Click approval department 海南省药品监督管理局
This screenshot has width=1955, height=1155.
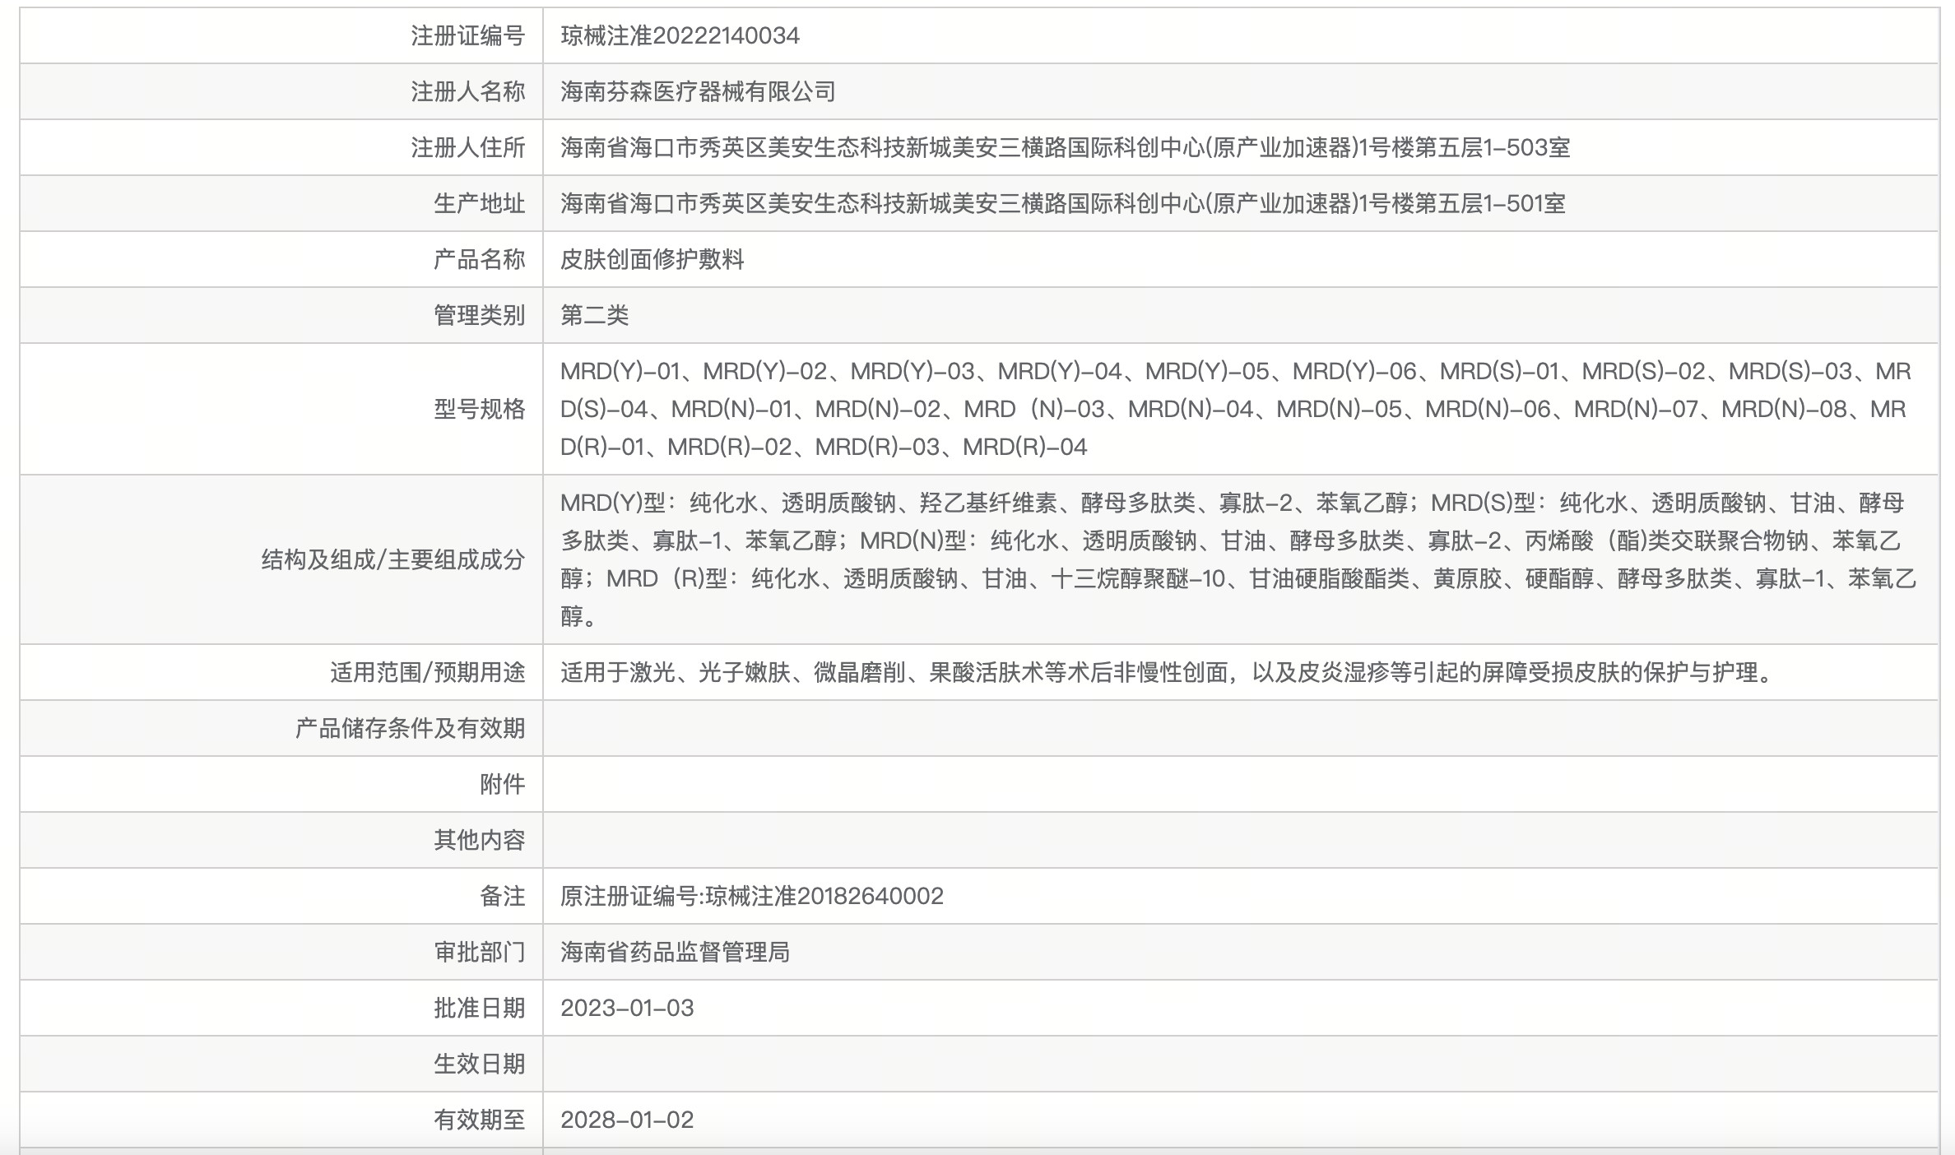(x=675, y=952)
